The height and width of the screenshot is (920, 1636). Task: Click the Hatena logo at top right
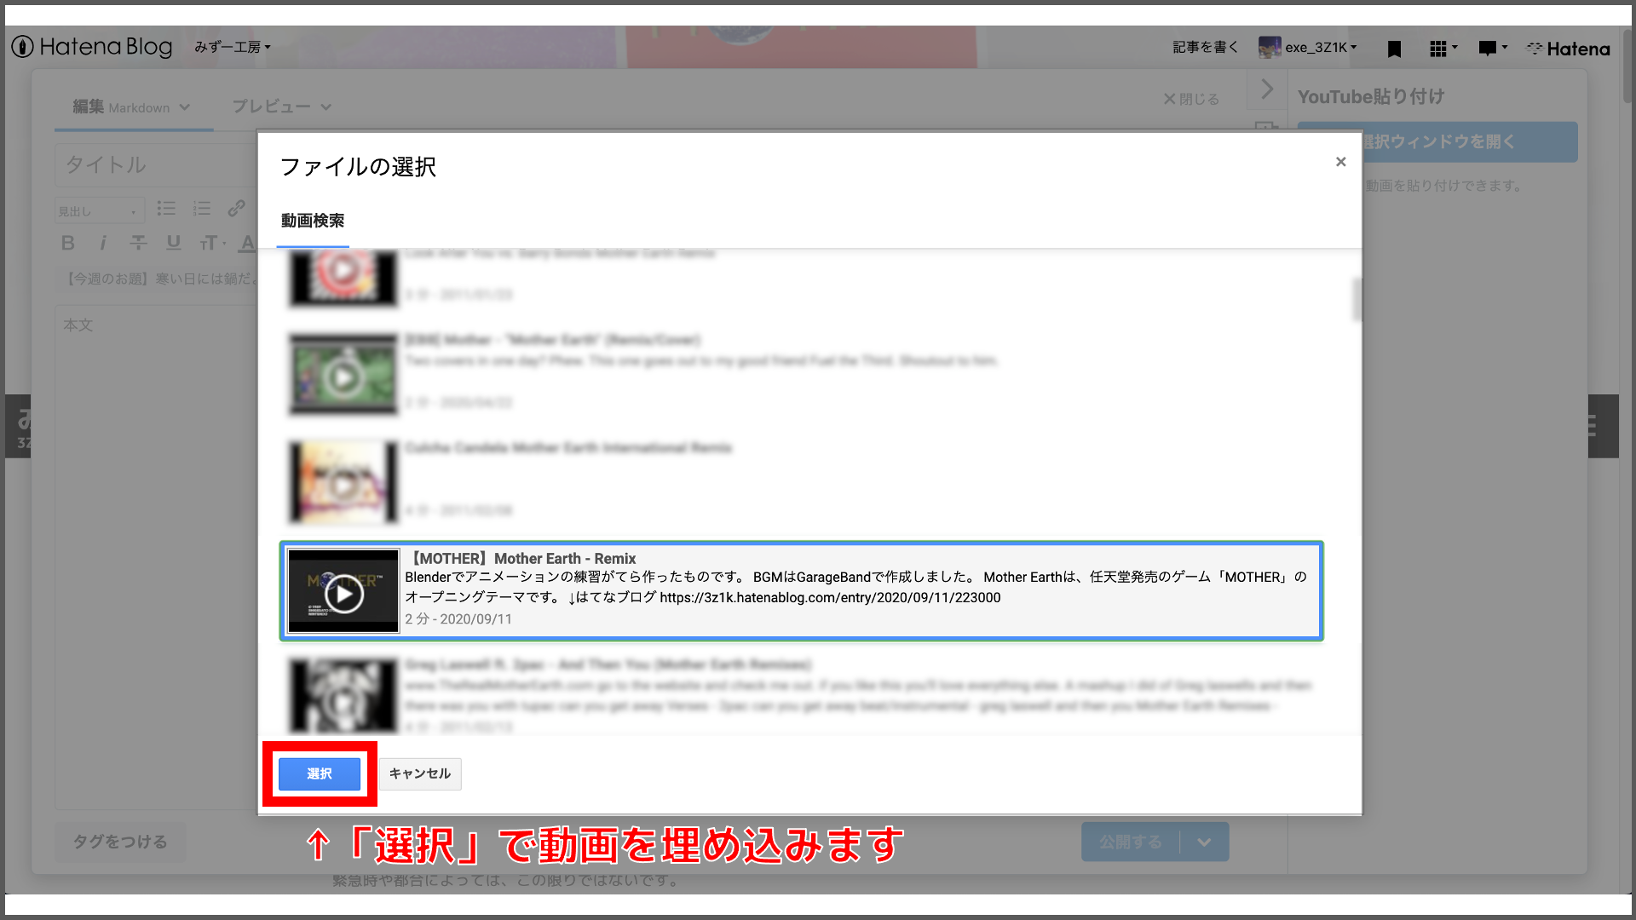point(1568,49)
